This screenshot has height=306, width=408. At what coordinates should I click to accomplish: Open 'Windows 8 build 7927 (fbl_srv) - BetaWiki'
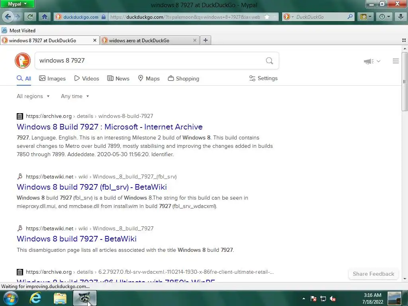point(92,187)
